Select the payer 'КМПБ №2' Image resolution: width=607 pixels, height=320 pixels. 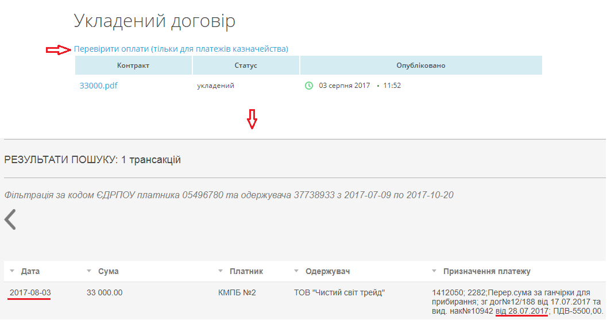[237, 293]
